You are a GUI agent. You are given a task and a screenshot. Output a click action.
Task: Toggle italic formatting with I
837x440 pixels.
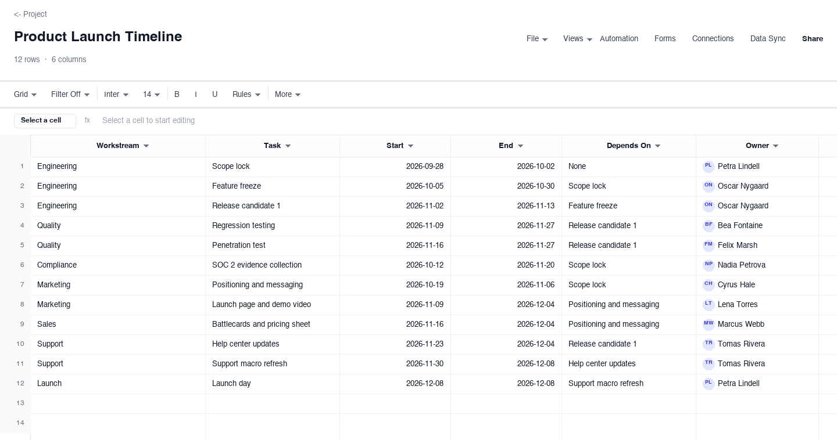pyautogui.click(x=196, y=94)
